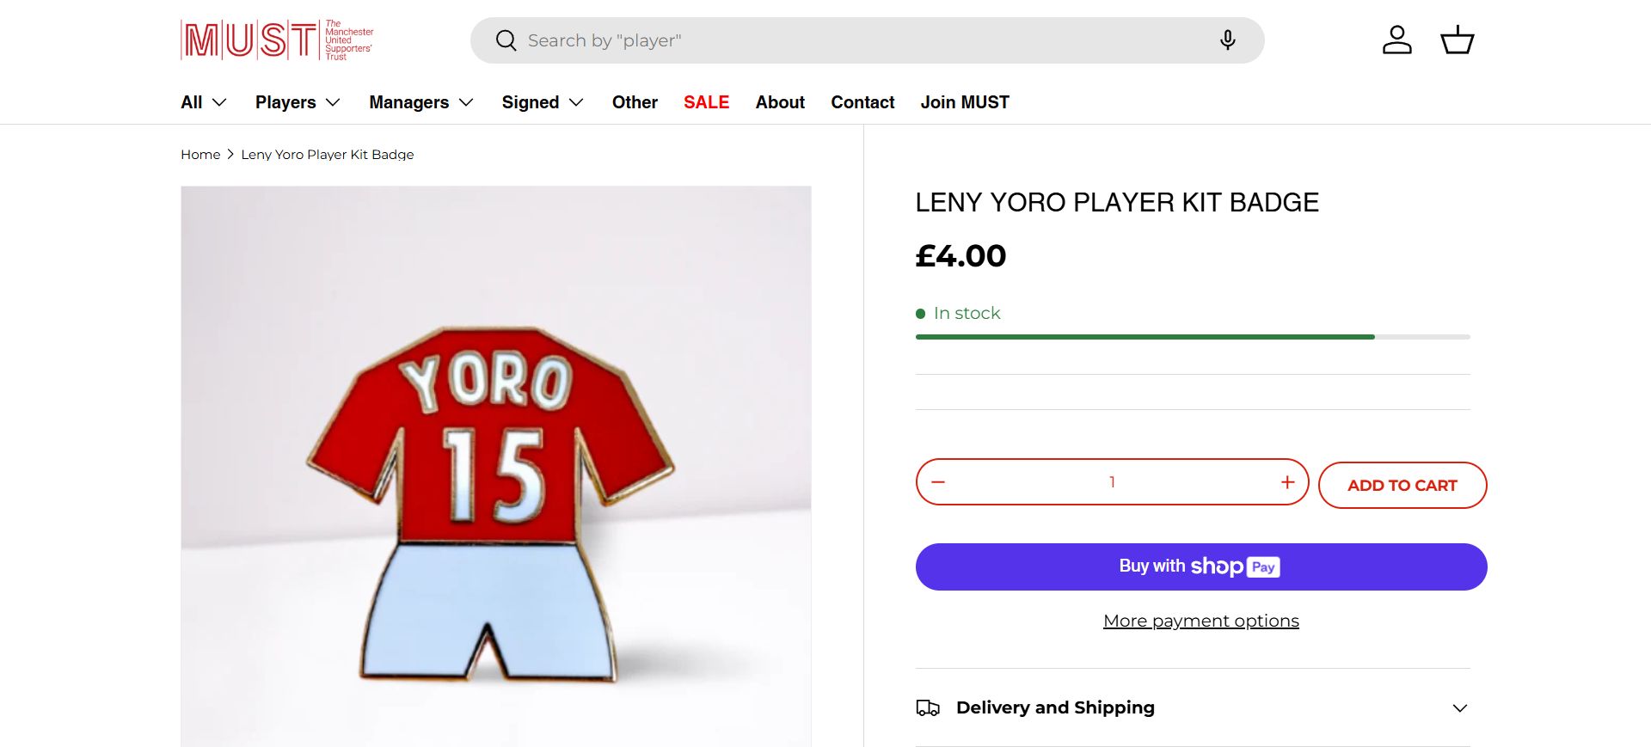Click the MUST logo in header
This screenshot has width=1651, height=747.
click(x=276, y=40)
